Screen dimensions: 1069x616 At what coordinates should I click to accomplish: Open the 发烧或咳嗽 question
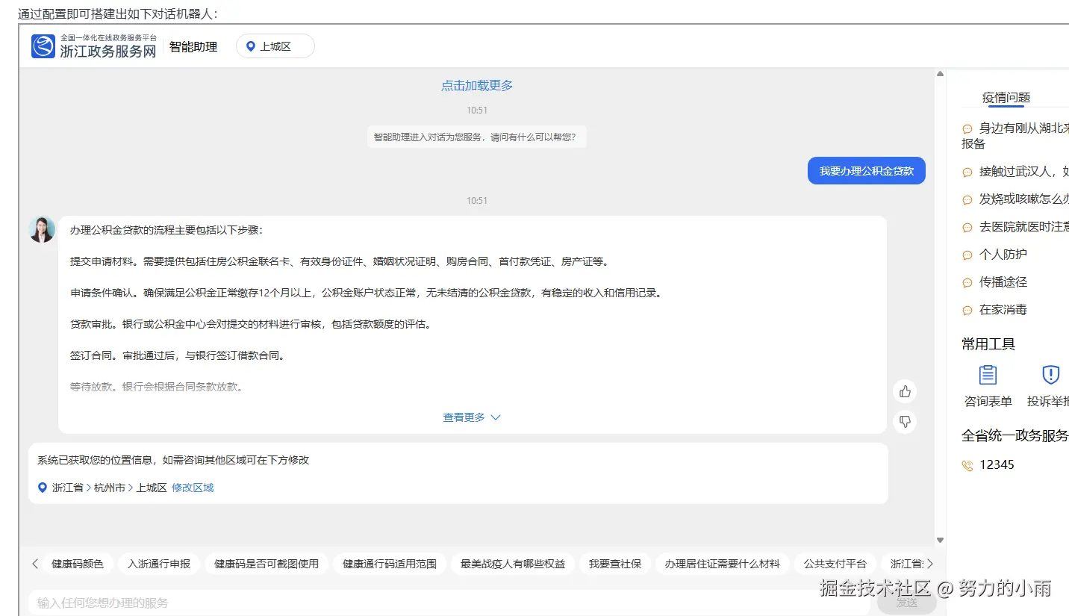[1024, 199]
